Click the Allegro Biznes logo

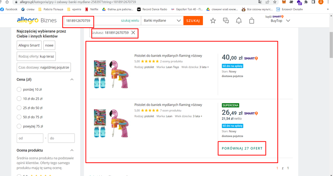pos(37,20)
